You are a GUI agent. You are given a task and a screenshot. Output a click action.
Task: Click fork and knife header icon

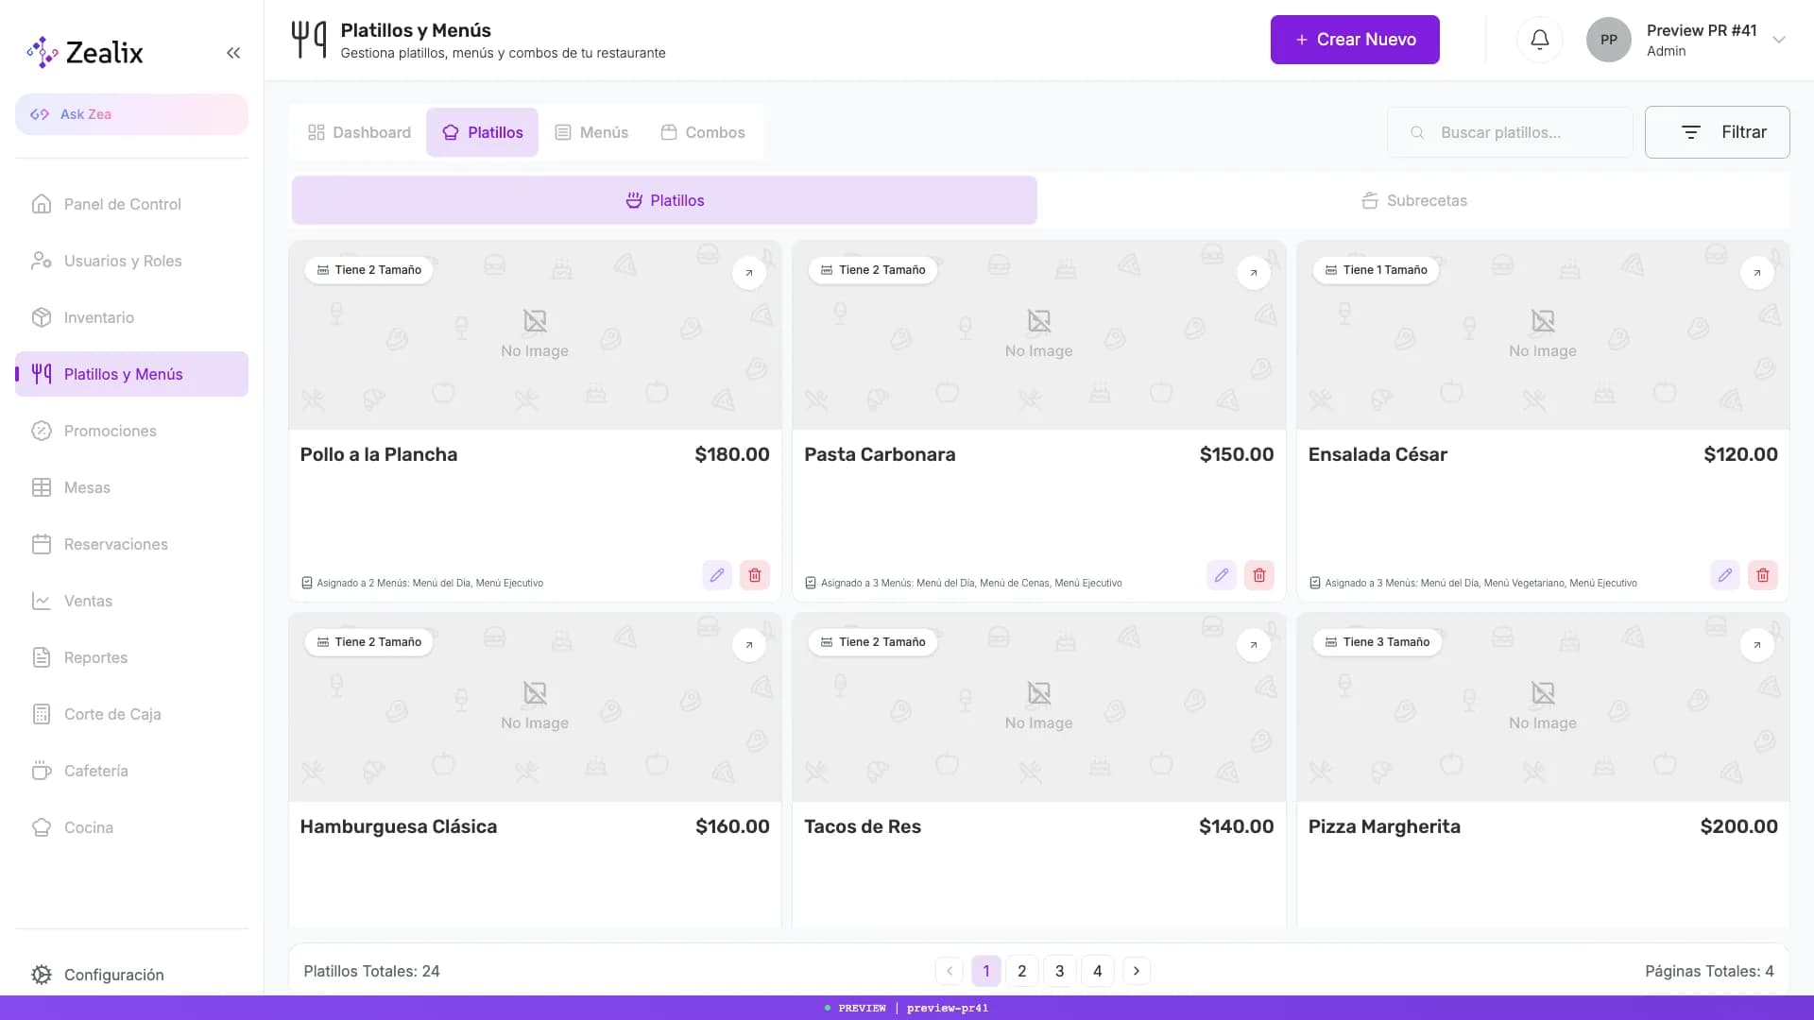click(x=309, y=40)
